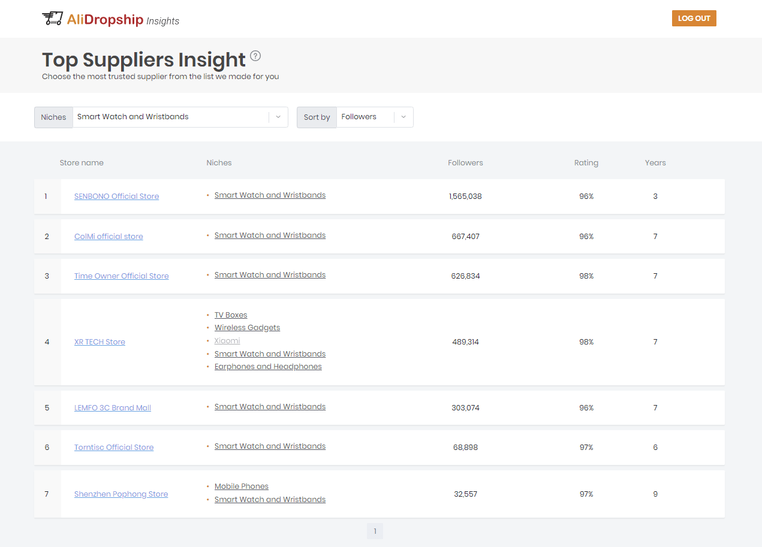Click the Xiaomi niche link
Viewport: 762px width, 547px height.
pos(227,341)
